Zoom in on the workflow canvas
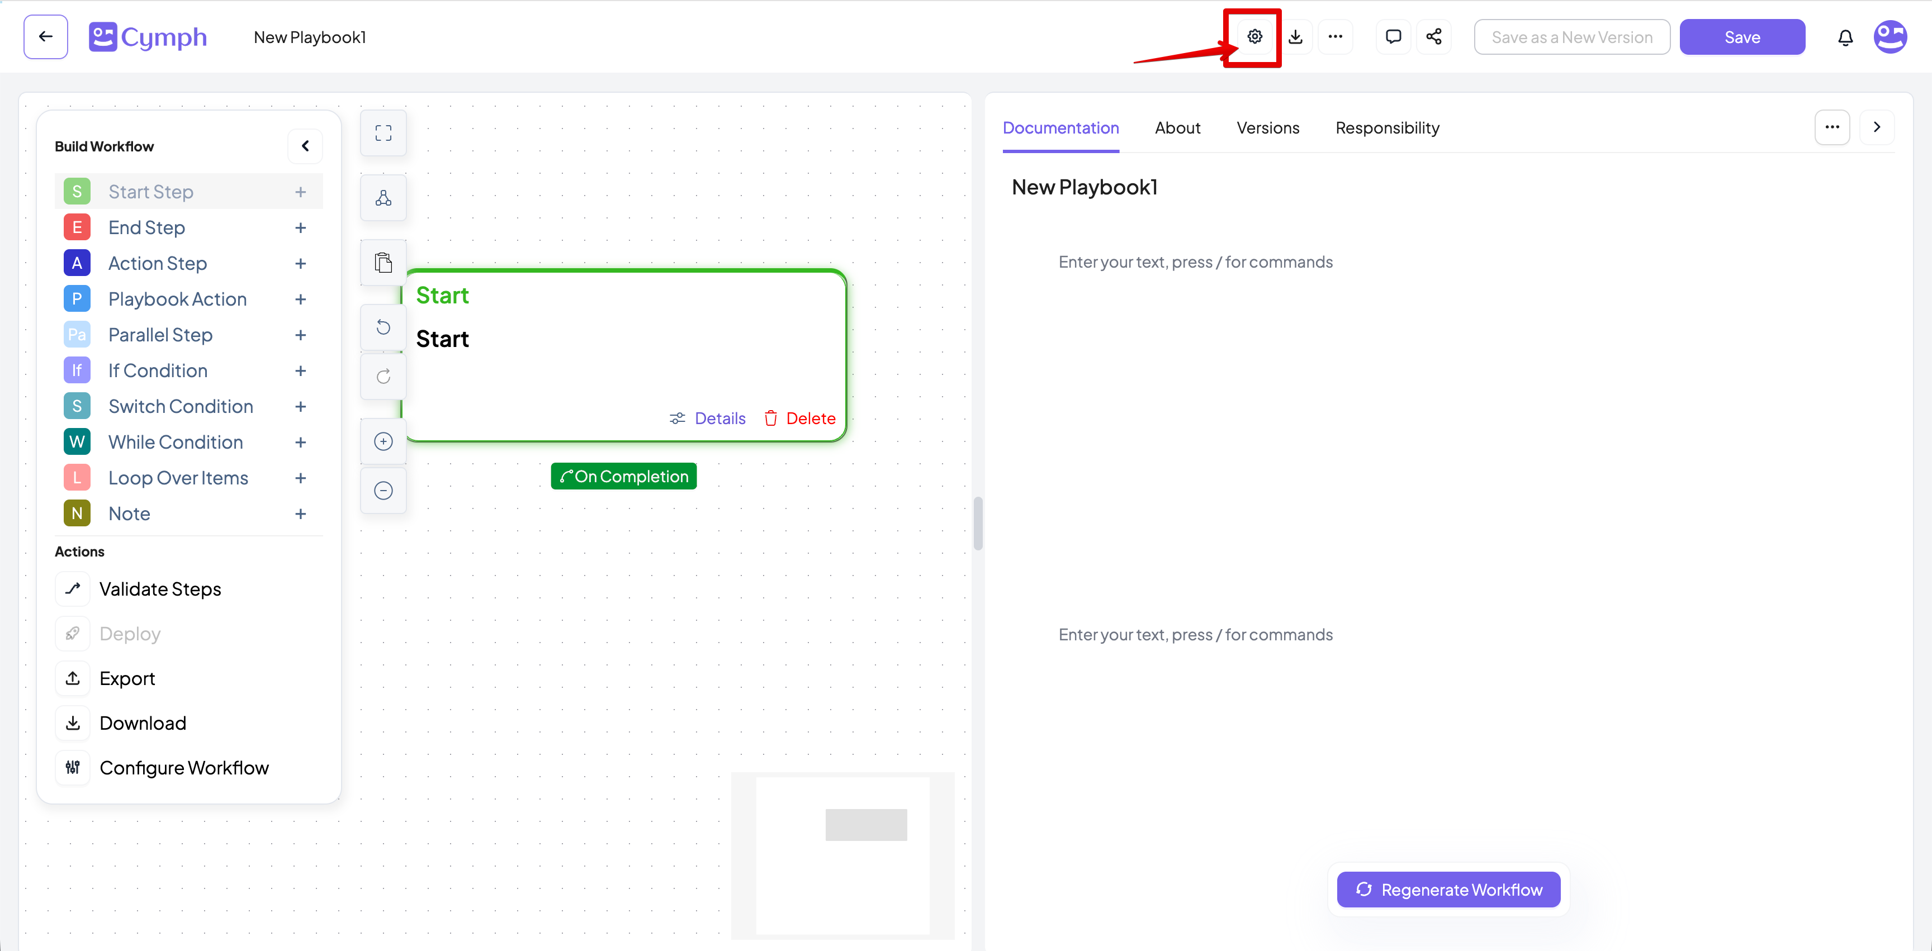This screenshot has width=1932, height=951. (x=383, y=441)
